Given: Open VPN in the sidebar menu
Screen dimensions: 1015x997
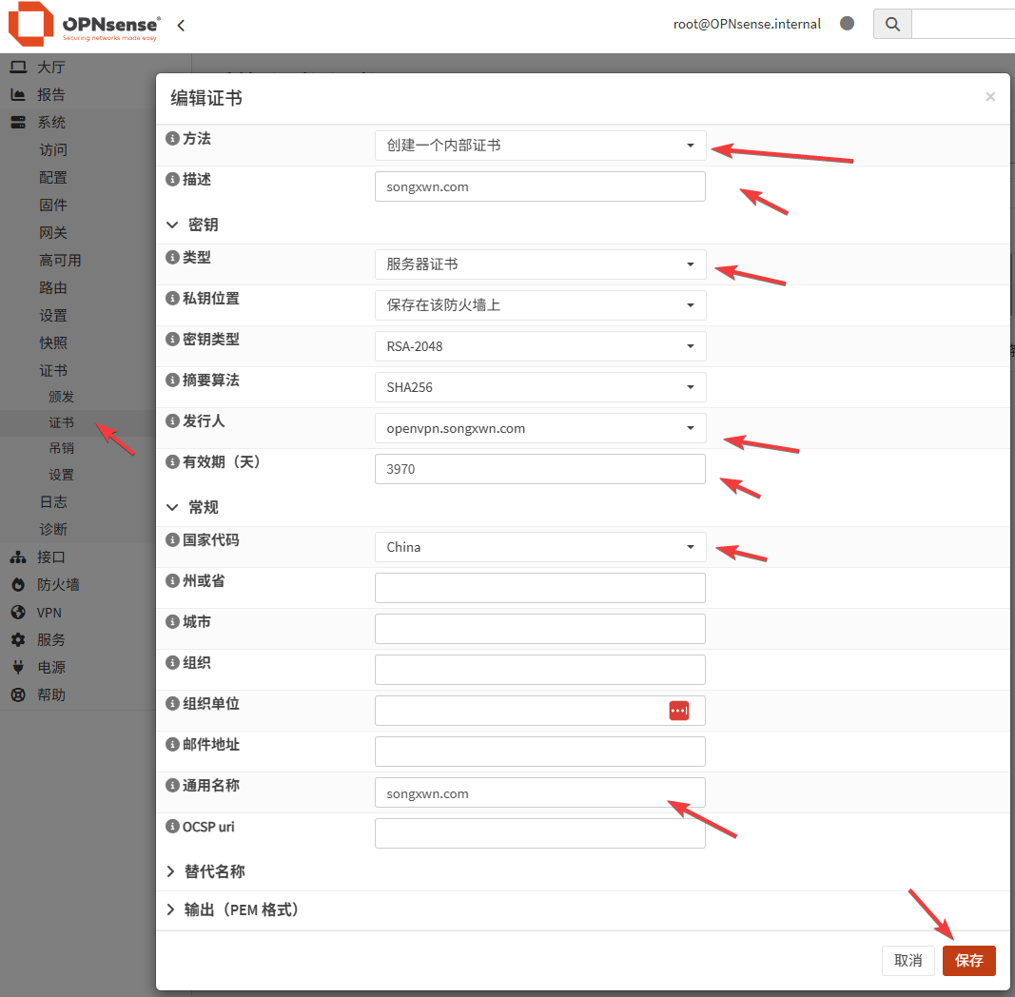Looking at the screenshot, I should click(x=49, y=613).
